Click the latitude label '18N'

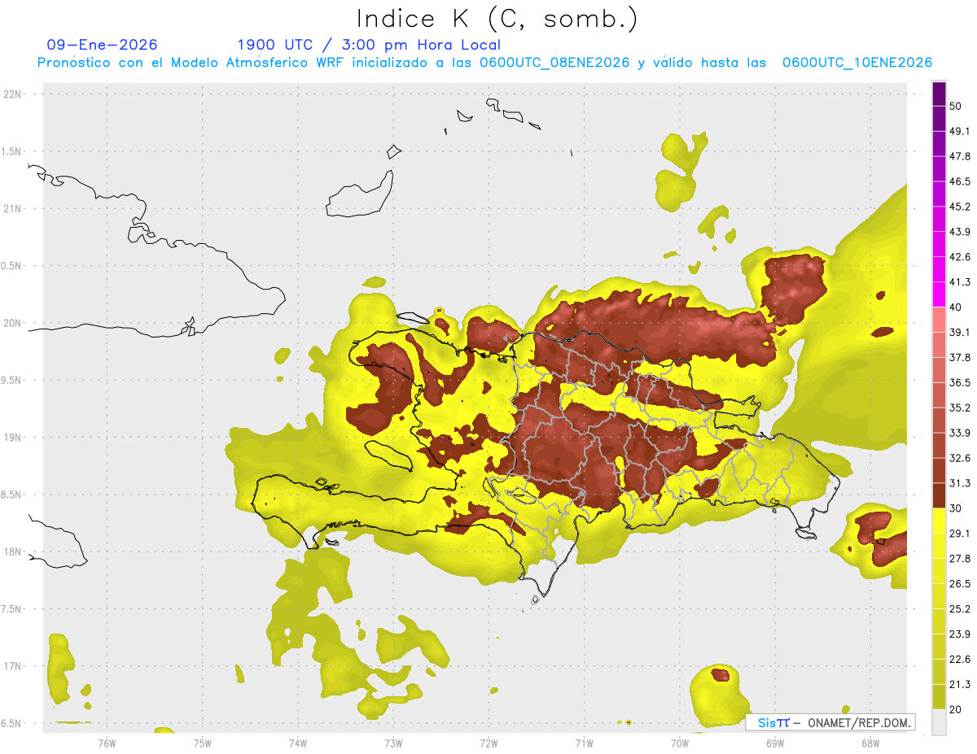pos(13,551)
